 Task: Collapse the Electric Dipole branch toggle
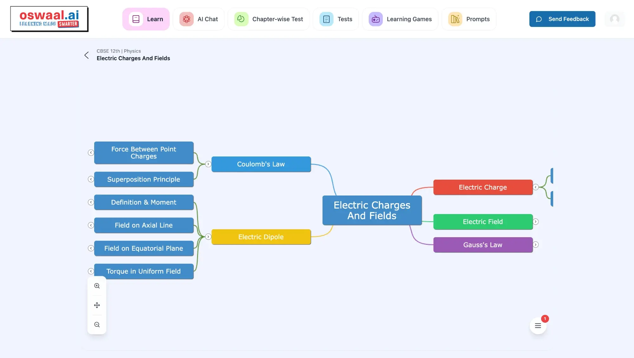[x=208, y=237]
